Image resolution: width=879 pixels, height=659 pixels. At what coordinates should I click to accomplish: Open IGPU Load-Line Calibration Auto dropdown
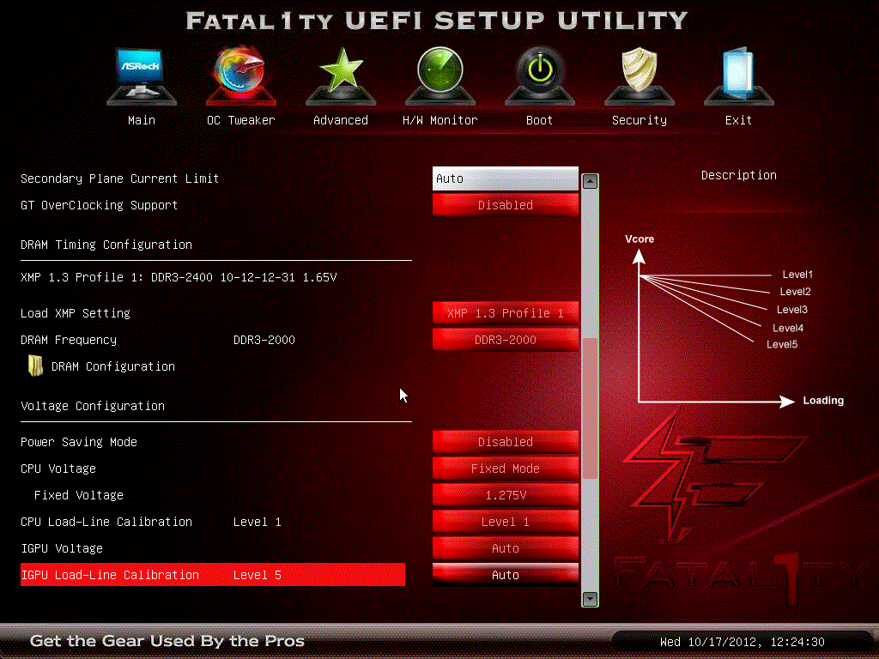tap(505, 575)
